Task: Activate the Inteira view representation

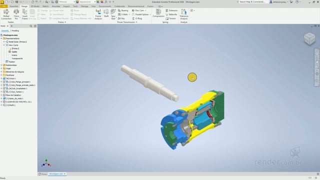Action: point(14,55)
